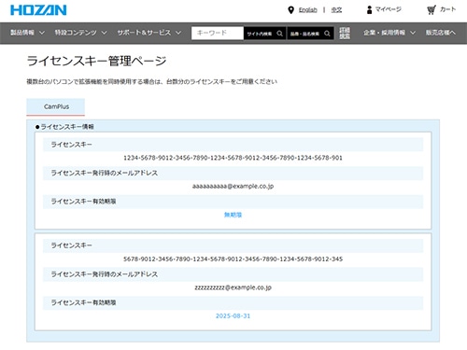Image resolution: width=467 pixels, height=350 pixels.
Task: Click the aaaaaaaaaa@example.co.jp email address
Action: (x=233, y=187)
